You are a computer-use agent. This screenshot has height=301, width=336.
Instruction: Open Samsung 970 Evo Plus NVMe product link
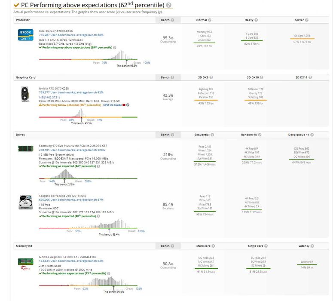coord(73,146)
